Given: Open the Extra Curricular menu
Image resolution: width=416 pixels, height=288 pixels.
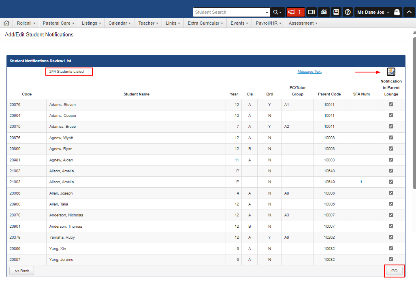Looking at the screenshot, I should (205, 23).
